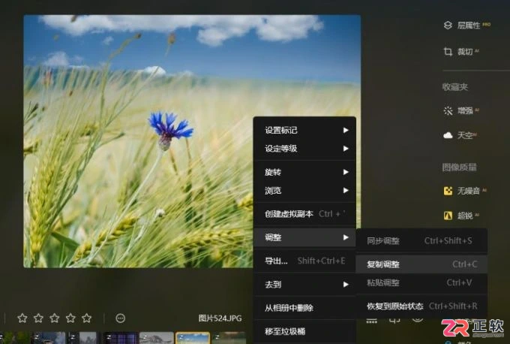Choose 移至垃圾桶 menu entry
Image resolution: width=510 pixels, height=344 pixels.
(304, 331)
